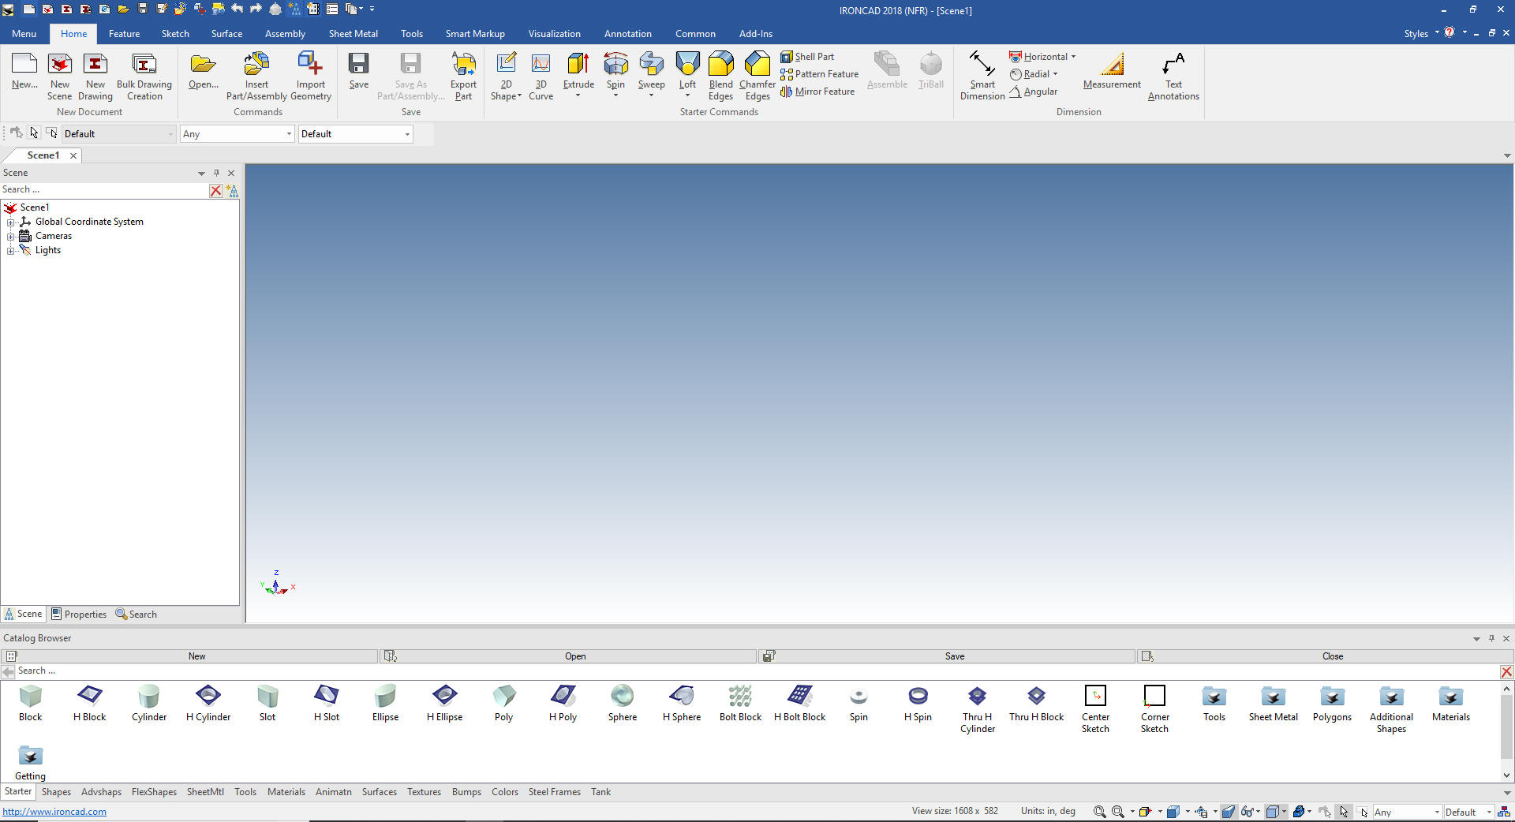Click the Catalog Browser search field
Image resolution: width=1515 pixels, height=822 pixels.
(757, 671)
